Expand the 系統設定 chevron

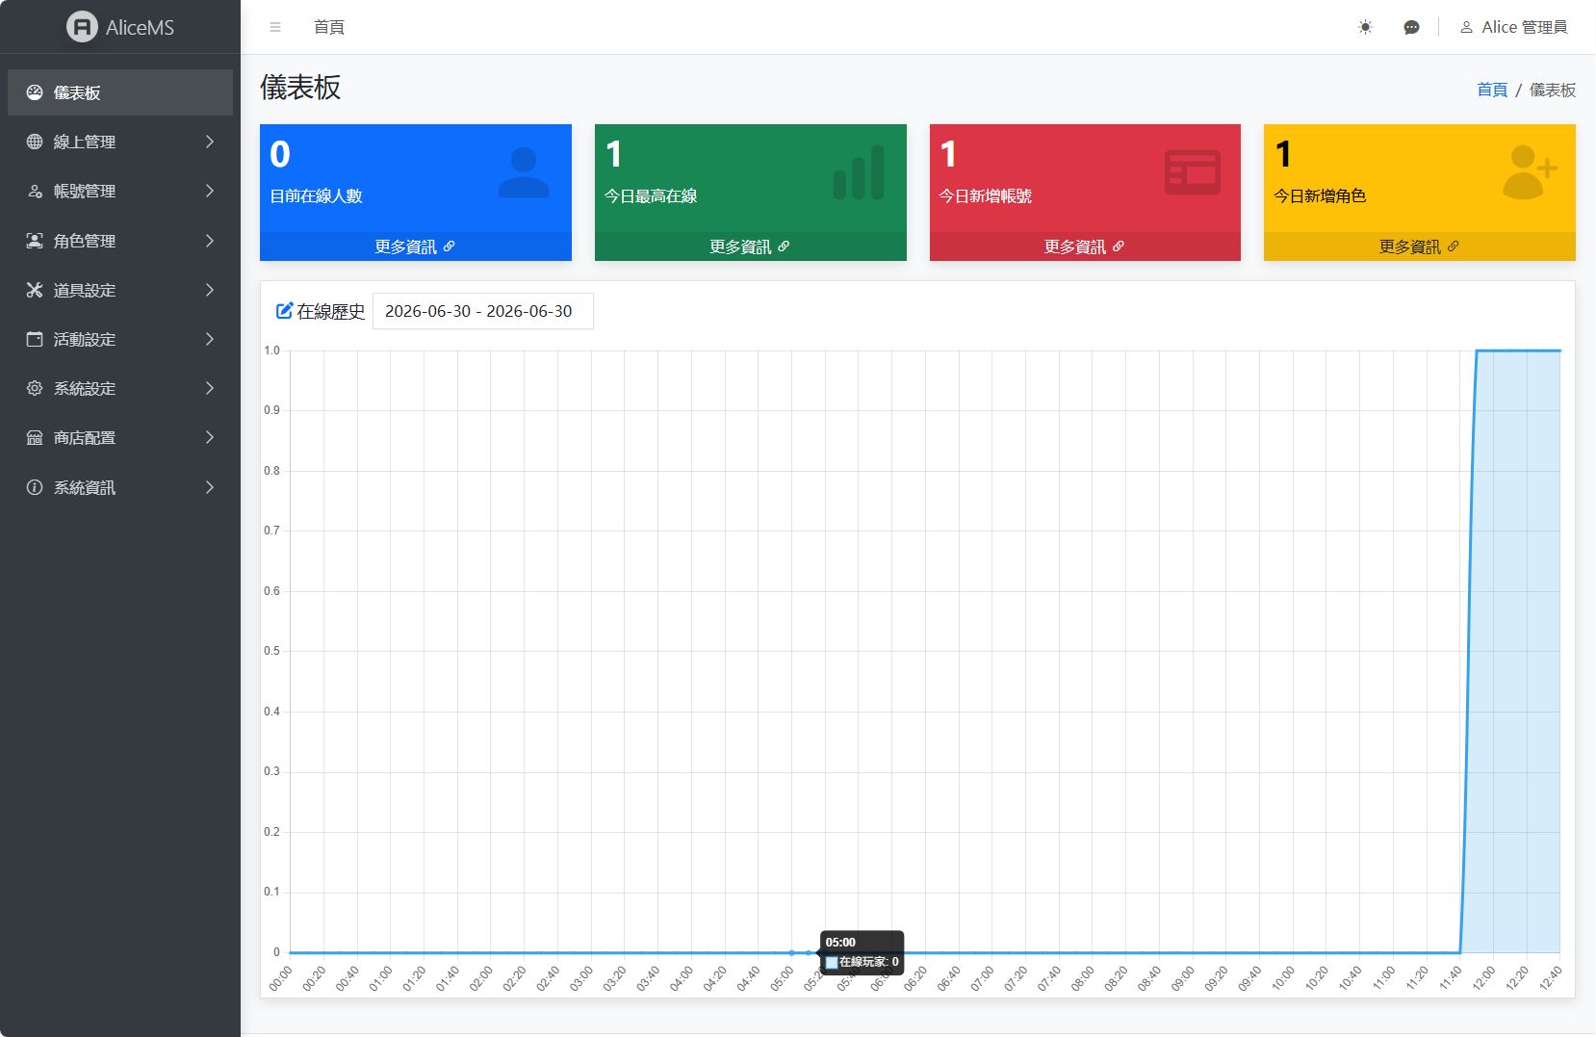point(210,388)
